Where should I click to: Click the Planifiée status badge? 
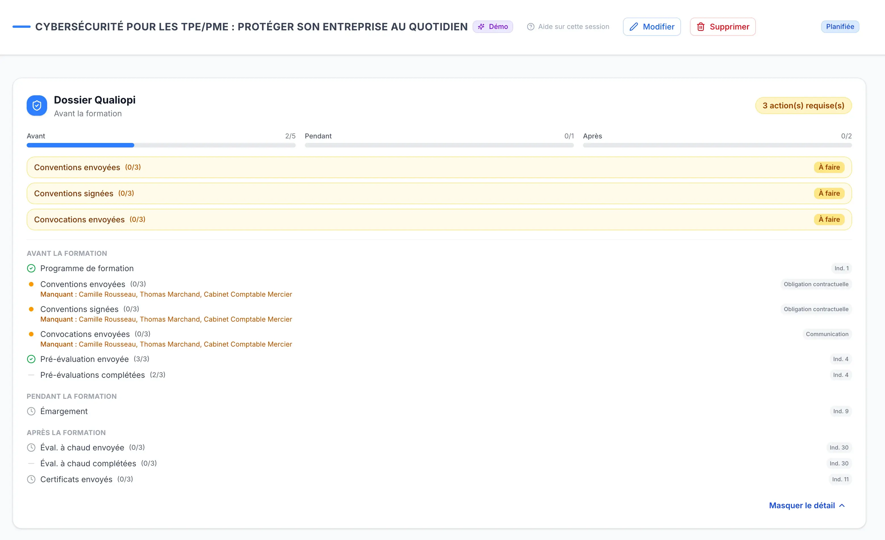click(840, 27)
